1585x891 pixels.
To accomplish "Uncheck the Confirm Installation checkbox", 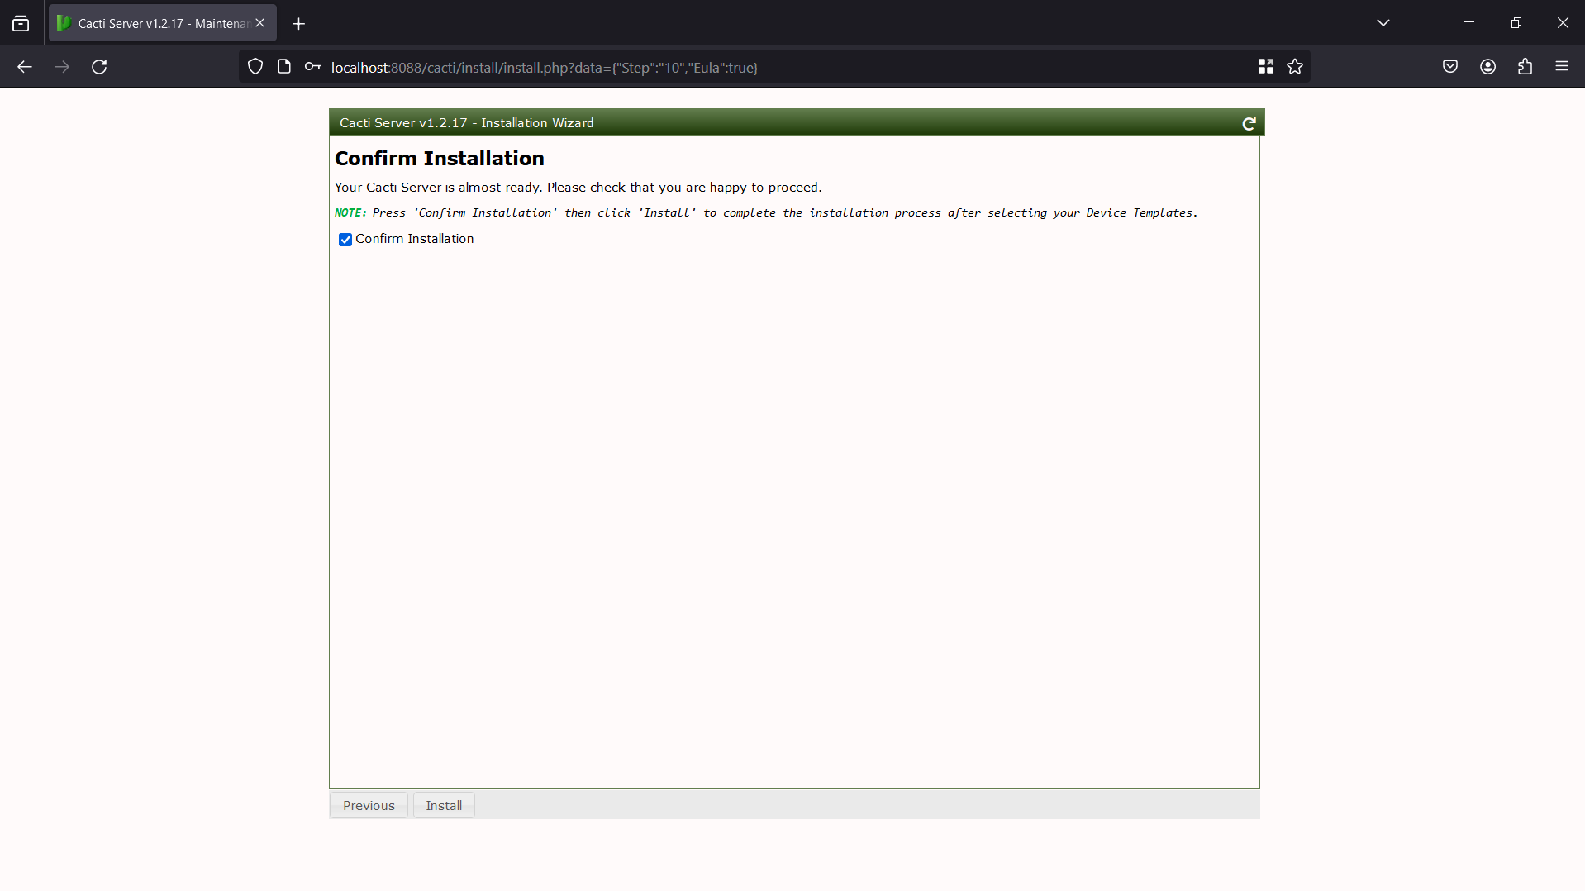I will coord(345,240).
